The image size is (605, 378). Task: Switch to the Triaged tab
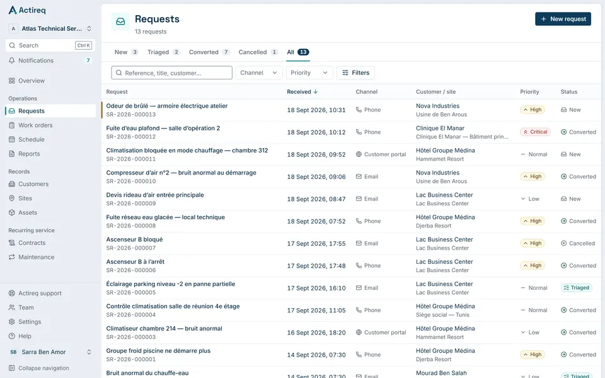pyautogui.click(x=164, y=52)
